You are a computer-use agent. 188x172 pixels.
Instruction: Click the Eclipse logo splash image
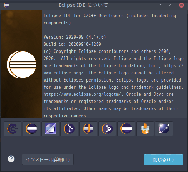click(21, 64)
